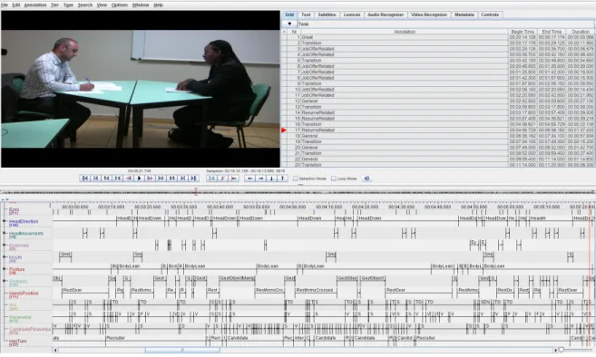Switch to the Grid tab

point(289,14)
